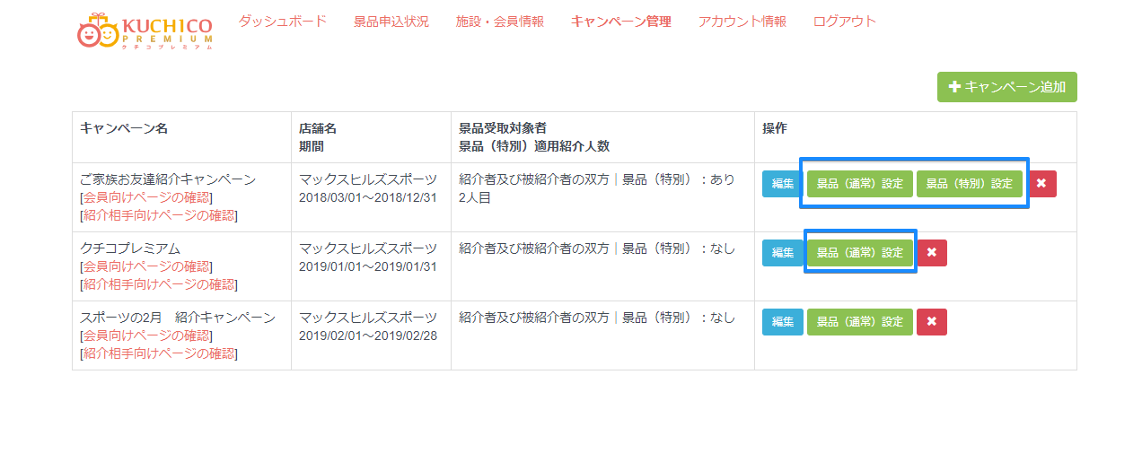Open 施設・会員情報 navigation item
The image size is (1142, 453).
(500, 22)
